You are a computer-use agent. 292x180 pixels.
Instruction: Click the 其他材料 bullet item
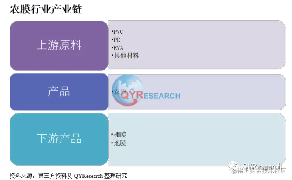click(125, 55)
